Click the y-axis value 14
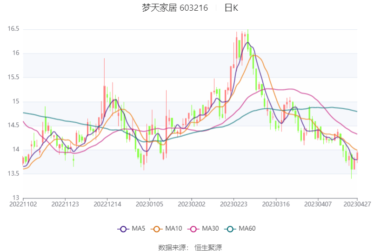 [16, 149]
